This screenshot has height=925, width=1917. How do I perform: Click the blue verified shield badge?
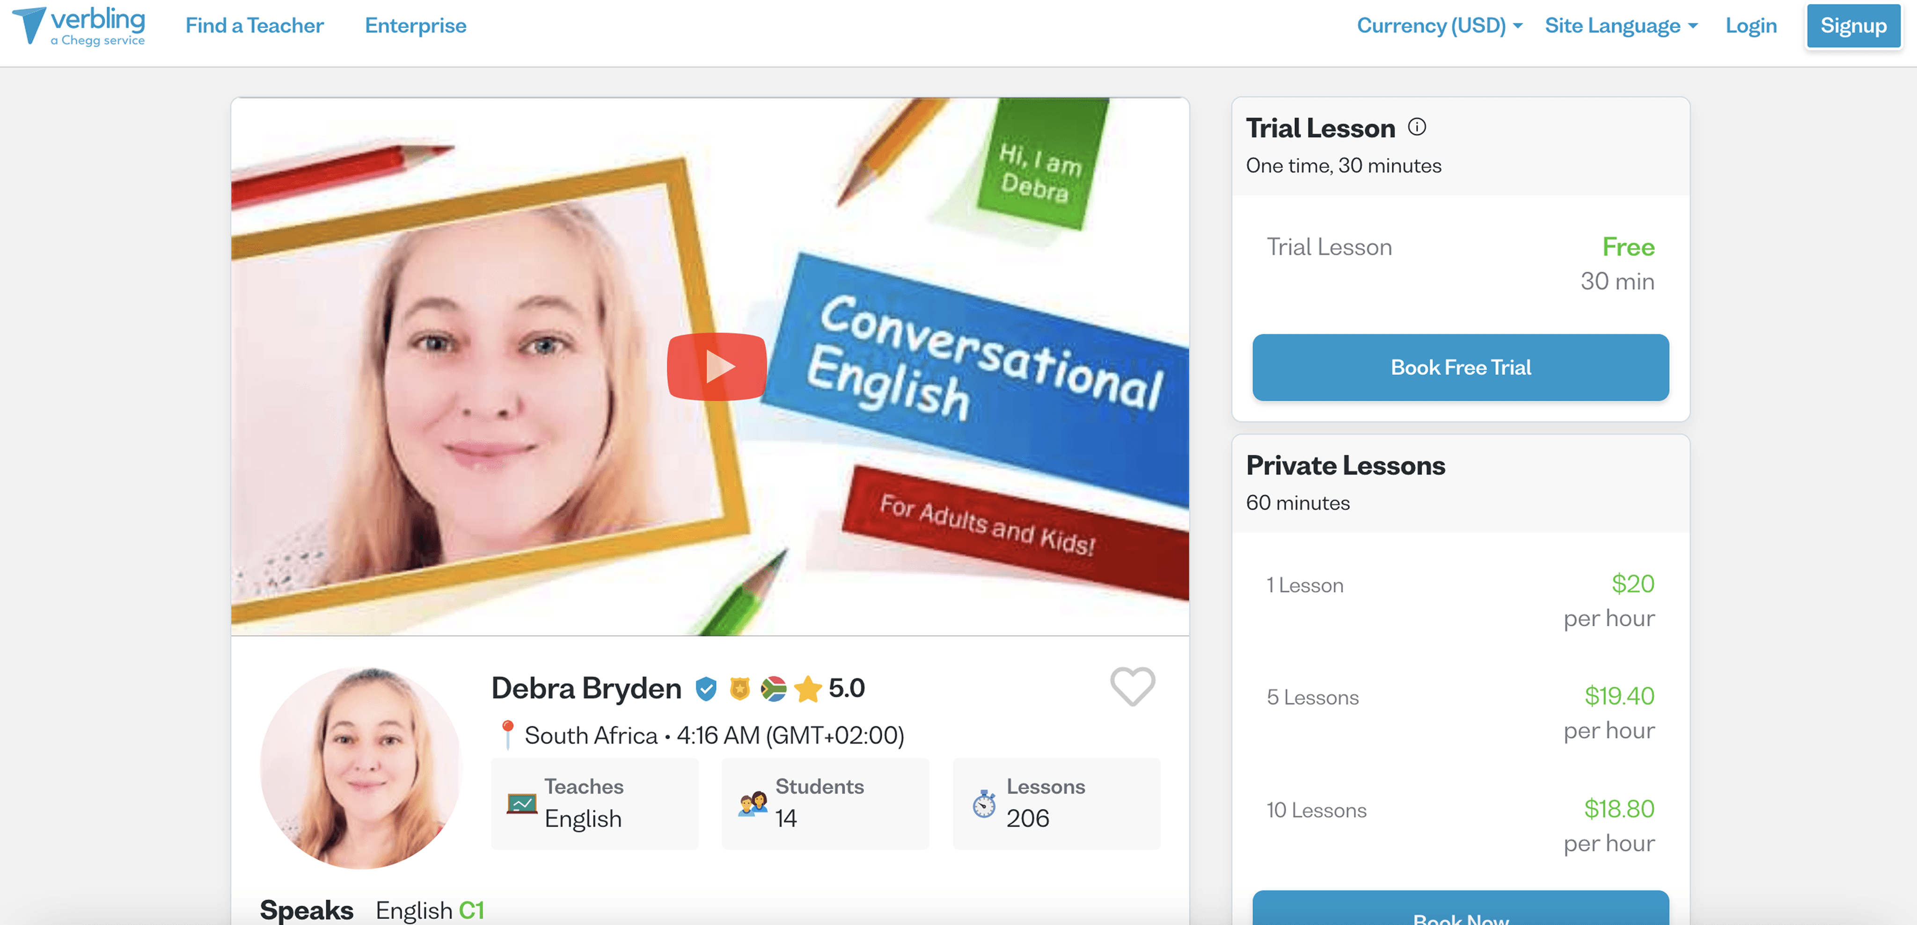tap(705, 689)
